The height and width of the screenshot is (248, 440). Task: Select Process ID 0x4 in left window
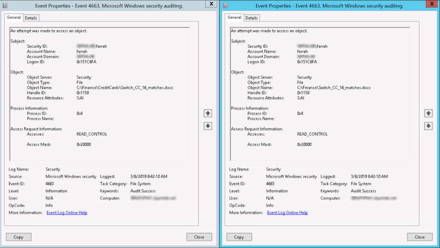tap(80, 114)
